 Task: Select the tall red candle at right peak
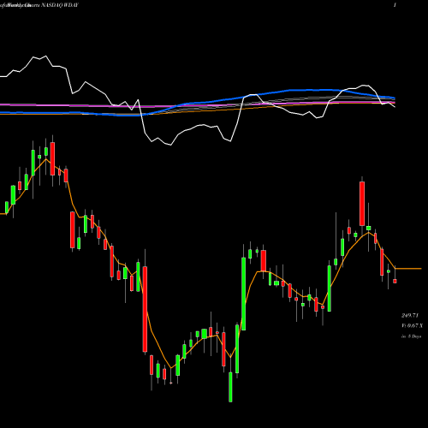(362, 204)
